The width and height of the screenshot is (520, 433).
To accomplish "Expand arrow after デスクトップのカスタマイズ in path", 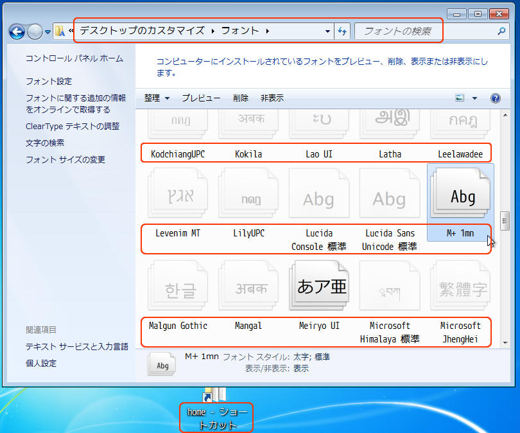I will pos(213,31).
